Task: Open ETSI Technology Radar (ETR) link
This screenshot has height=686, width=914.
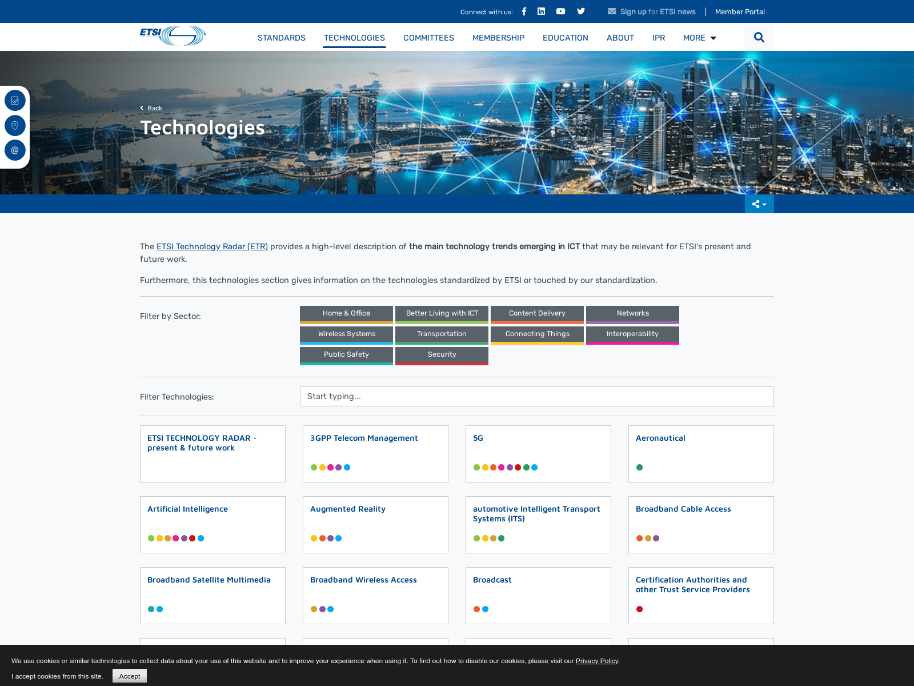Action: 212,246
